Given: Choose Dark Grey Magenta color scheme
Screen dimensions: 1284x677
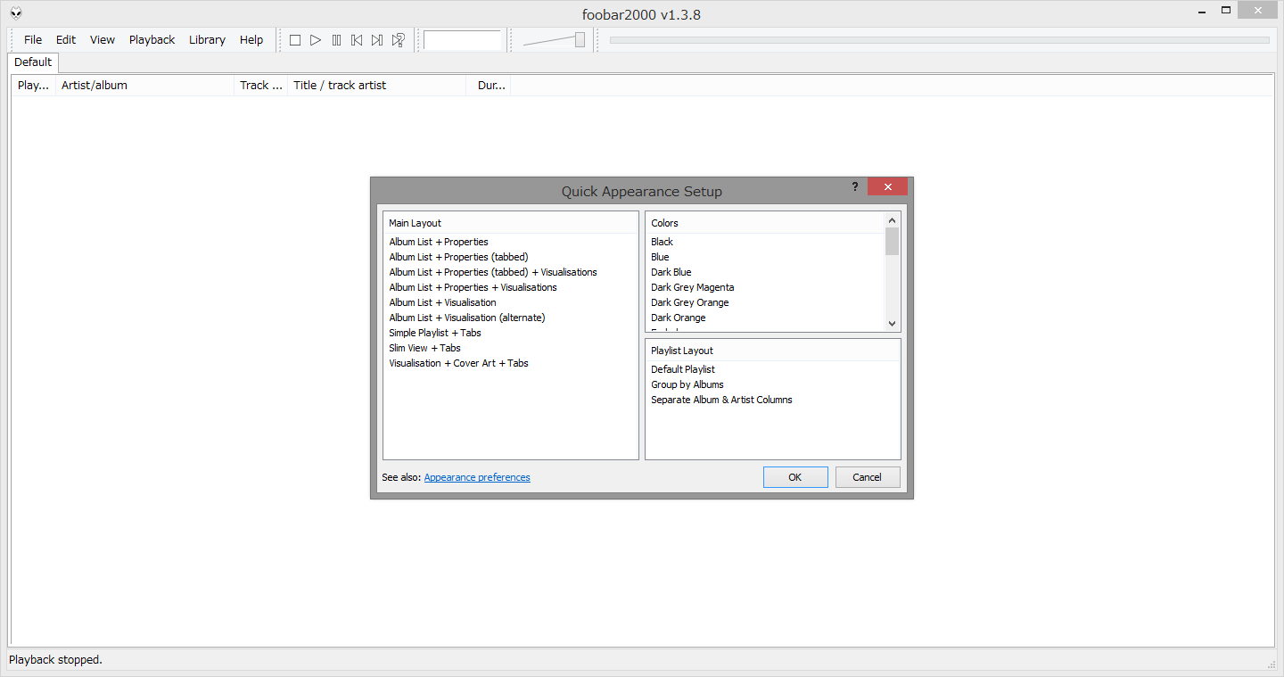Looking at the screenshot, I should (693, 287).
